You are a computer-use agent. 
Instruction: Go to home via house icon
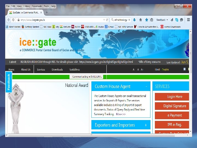coord(140,20)
